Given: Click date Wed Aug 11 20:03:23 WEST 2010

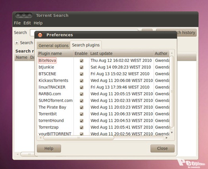Looking at the screenshot, I should [x=121, y=107].
